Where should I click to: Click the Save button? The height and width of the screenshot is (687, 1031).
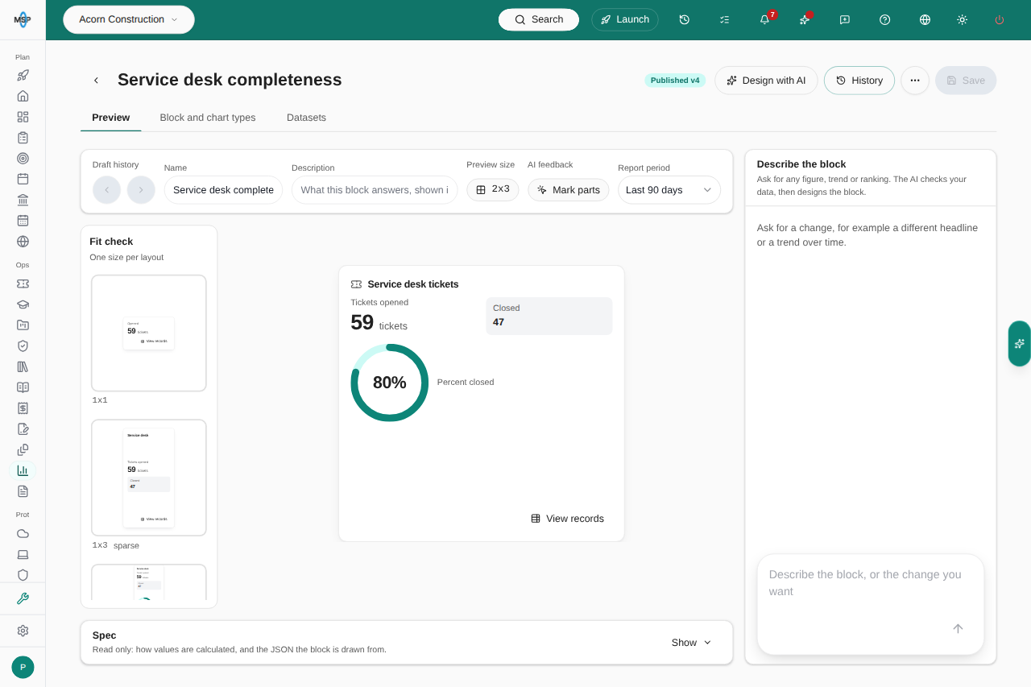pyautogui.click(x=966, y=81)
